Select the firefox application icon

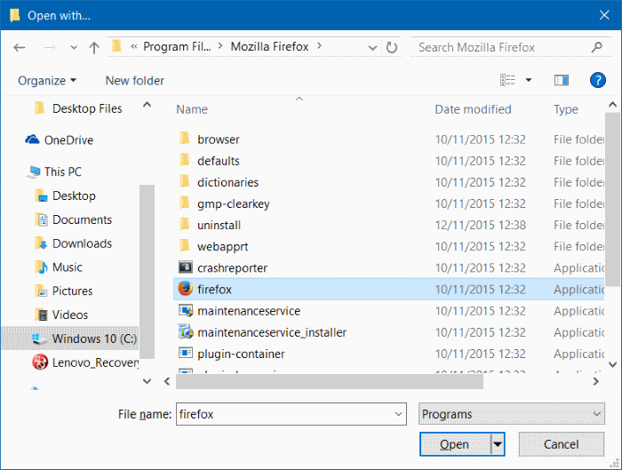point(185,289)
